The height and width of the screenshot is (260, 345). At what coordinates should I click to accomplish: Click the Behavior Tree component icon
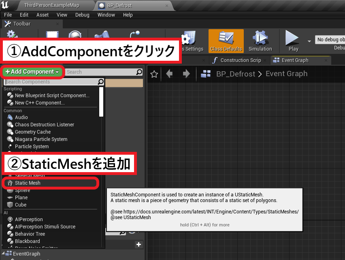tap(10, 234)
